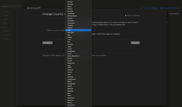Select the checked India entry
This screenshot has height=107, width=182.
(78, 30)
